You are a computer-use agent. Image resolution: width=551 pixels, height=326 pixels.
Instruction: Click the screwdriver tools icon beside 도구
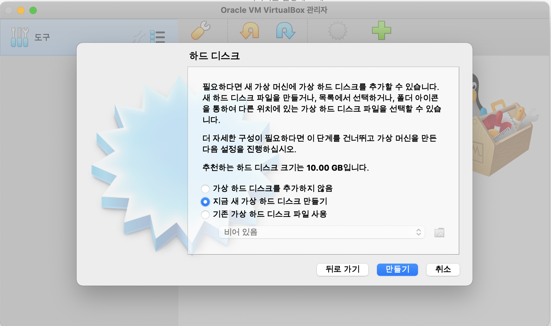tap(20, 37)
